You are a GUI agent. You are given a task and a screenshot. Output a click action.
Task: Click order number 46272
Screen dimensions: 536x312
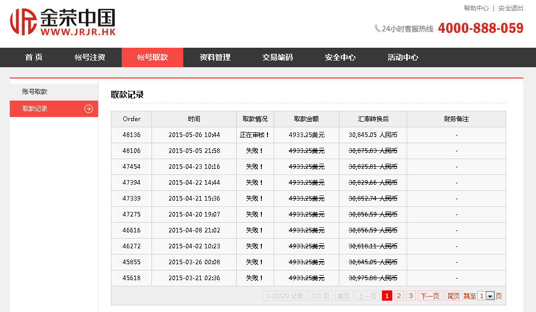tap(131, 246)
